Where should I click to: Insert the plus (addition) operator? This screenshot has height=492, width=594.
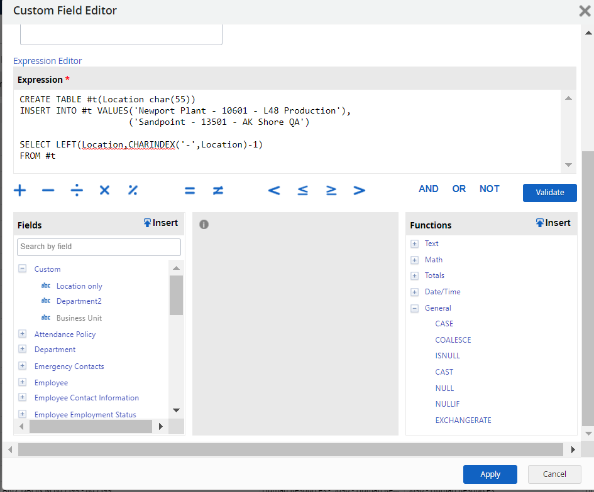tap(19, 190)
